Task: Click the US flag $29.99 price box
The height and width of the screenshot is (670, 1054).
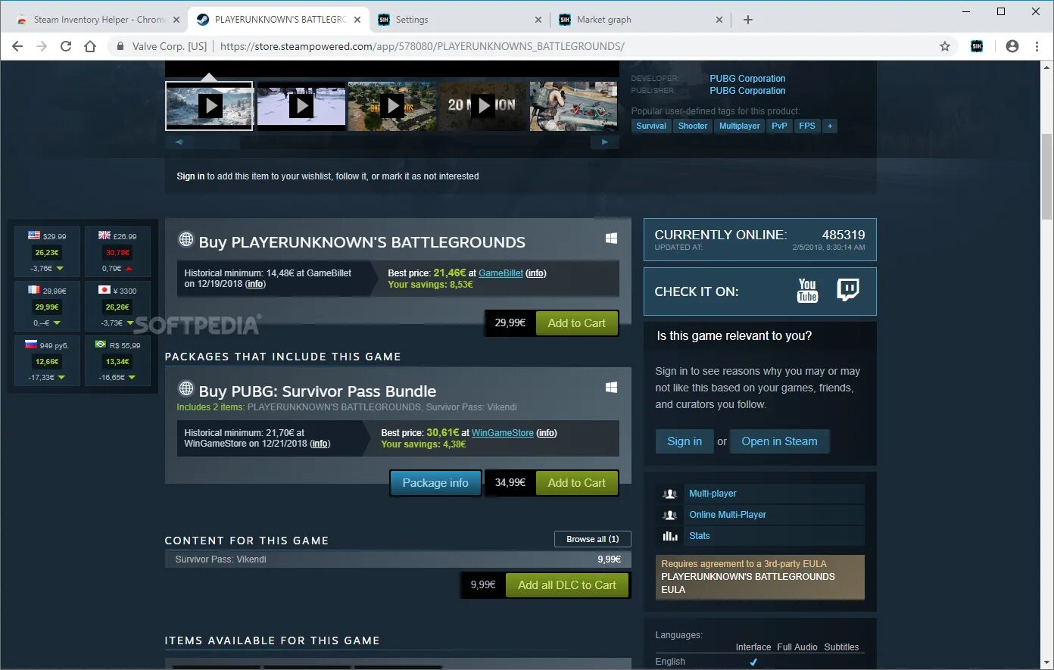Action: [47, 253]
